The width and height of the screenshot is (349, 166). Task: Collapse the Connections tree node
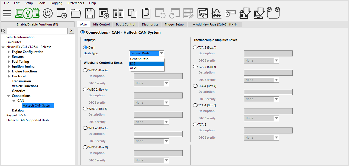point(9,96)
